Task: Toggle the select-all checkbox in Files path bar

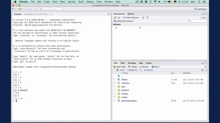Action: click(114, 70)
